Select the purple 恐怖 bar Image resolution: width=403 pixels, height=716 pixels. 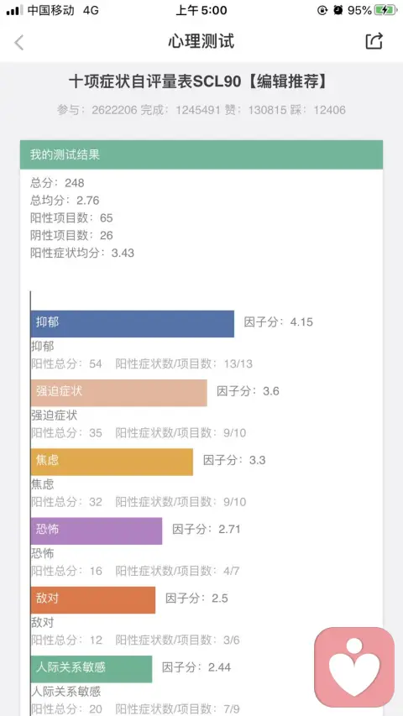[x=97, y=530]
